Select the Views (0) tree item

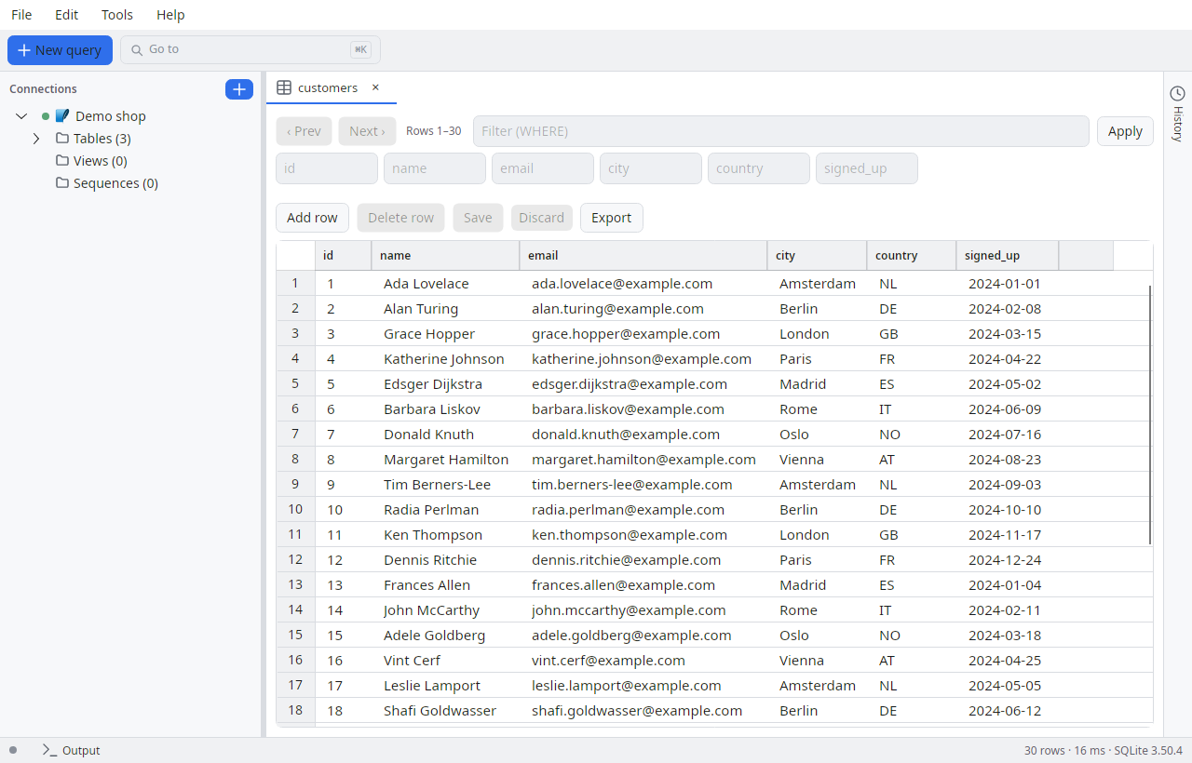click(x=101, y=161)
